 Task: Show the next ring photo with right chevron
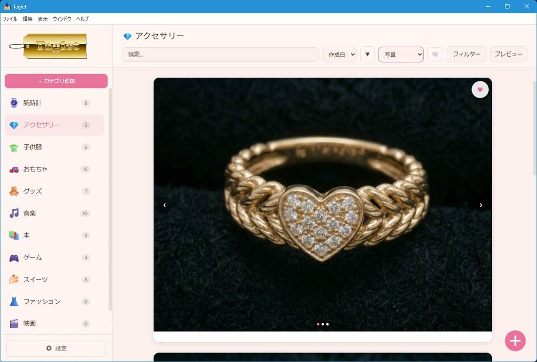coord(481,205)
